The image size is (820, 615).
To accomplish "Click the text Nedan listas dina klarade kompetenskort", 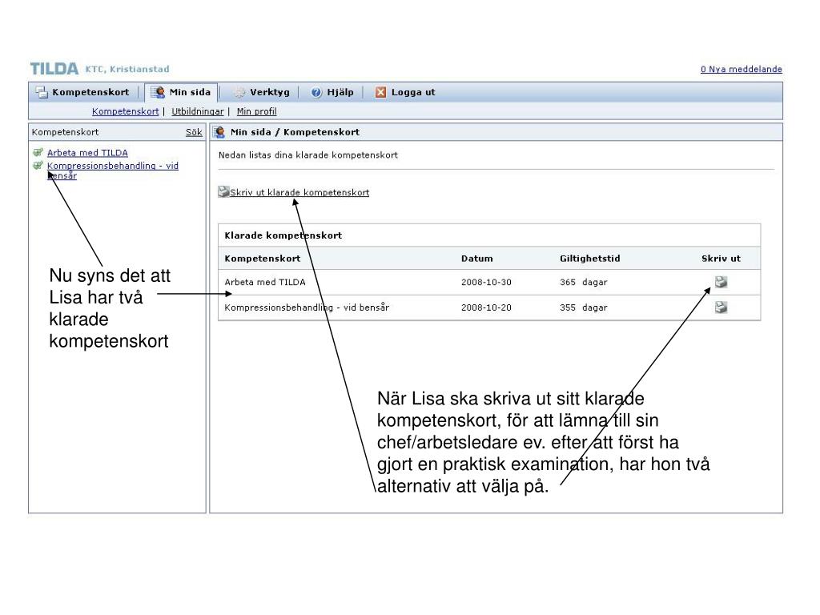I will pyautogui.click(x=308, y=155).
